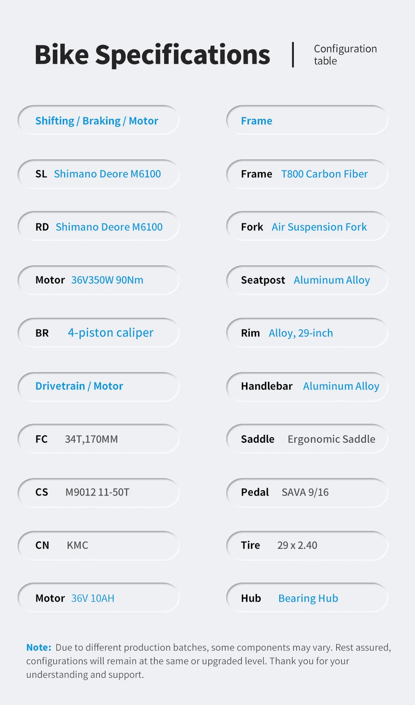
Task: Open the Bearing Hub spec row
Action: (307, 598)
